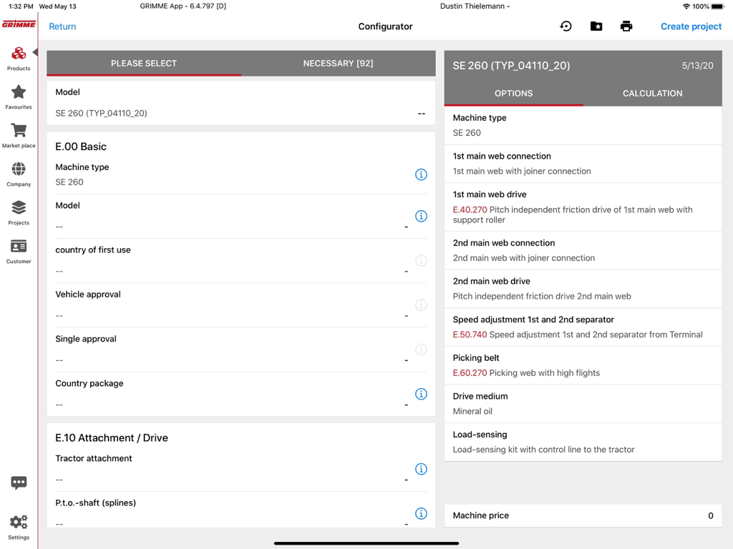Viewport: 733px width, 549px height.
Task: Open the Favourites section
Action: tap(18, 97)
